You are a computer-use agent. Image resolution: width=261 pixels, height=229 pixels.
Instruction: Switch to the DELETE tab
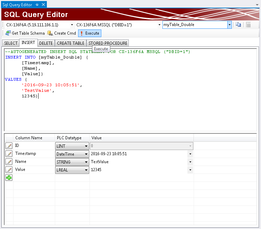pos(46,43)
